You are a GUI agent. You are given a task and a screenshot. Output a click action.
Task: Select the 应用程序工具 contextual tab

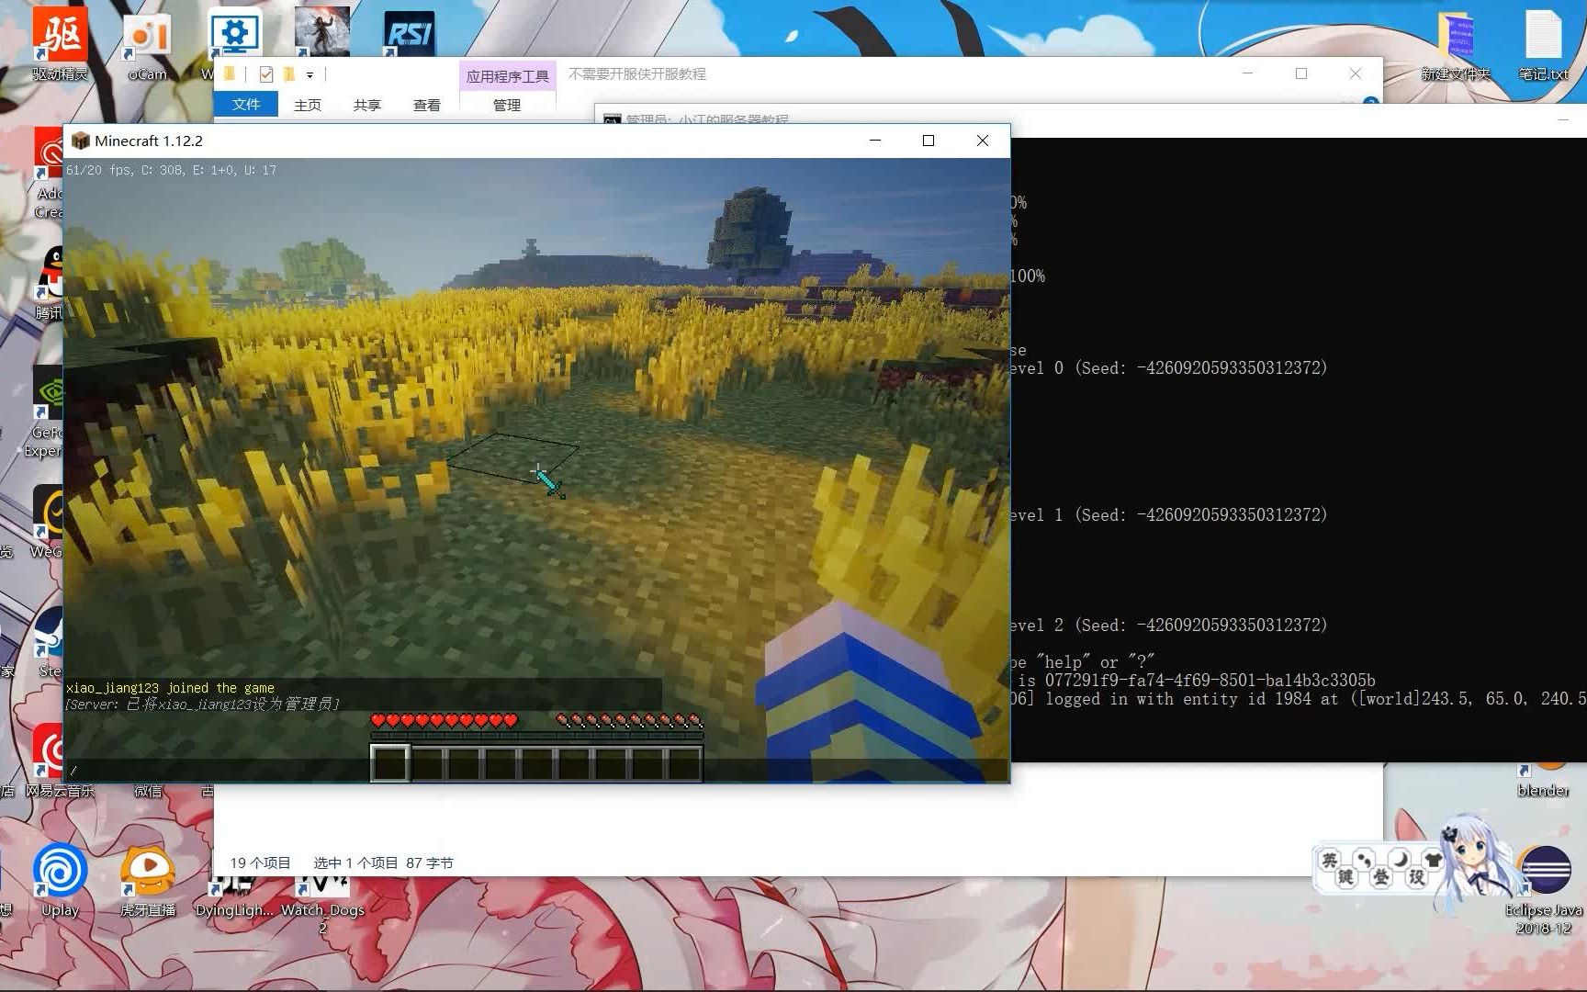point(507,76)
